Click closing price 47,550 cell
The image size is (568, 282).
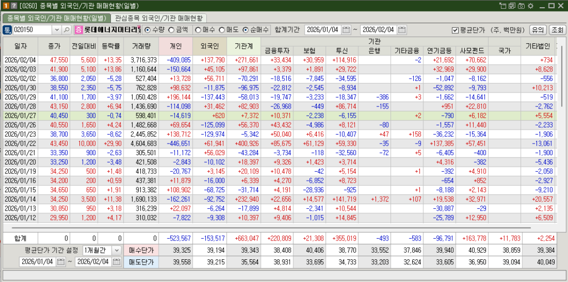pyautogui.click(x=54, y=60)
